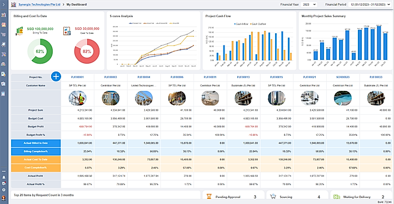Open the wrench and tools icon in the sidebar
The image size is (394, 204).
click(3, 54)
